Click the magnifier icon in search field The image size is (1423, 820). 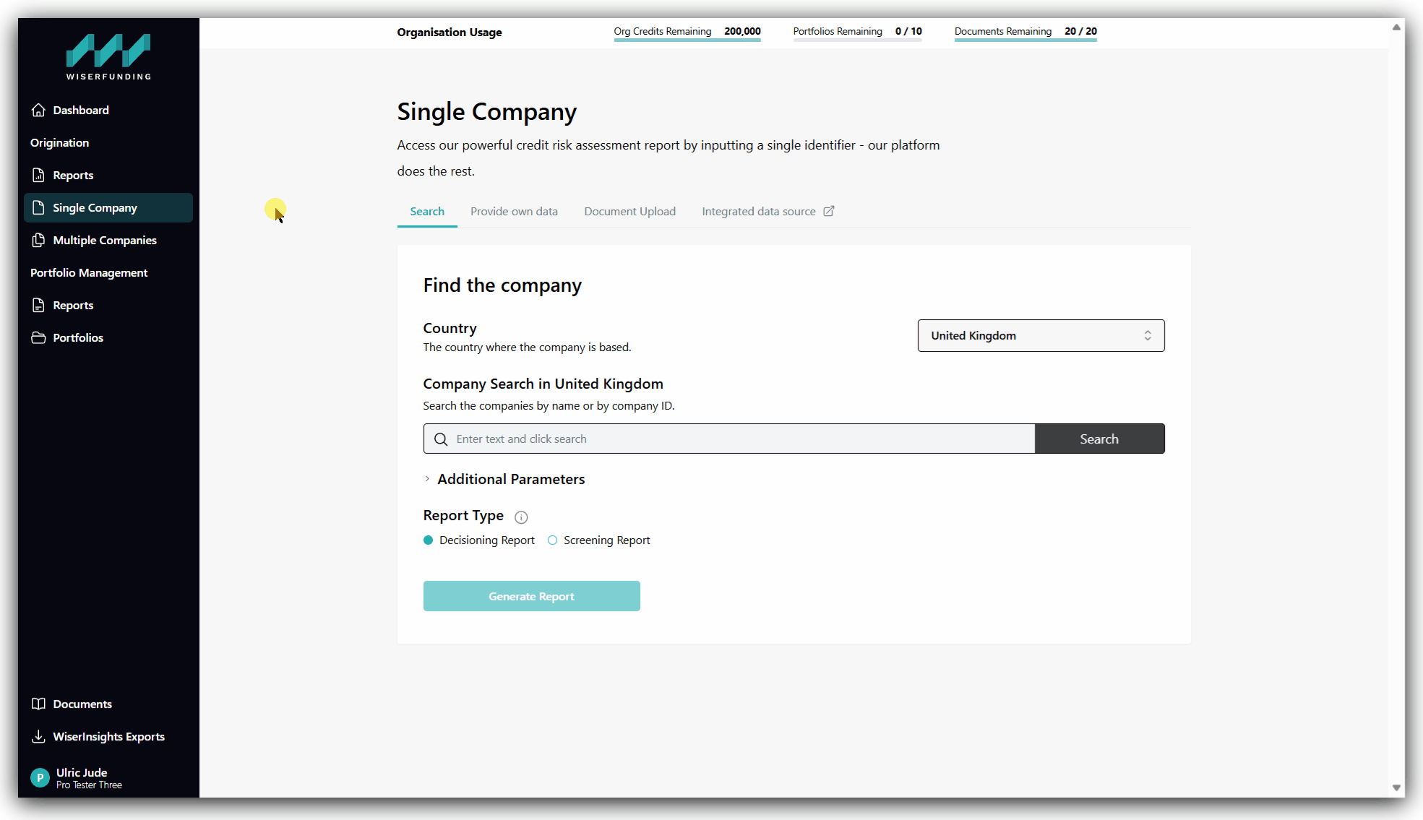click(x=441, y=439)
